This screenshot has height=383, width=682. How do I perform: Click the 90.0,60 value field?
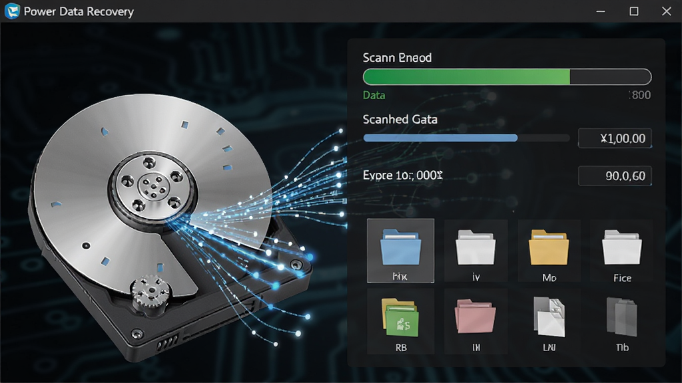point(615,176)
